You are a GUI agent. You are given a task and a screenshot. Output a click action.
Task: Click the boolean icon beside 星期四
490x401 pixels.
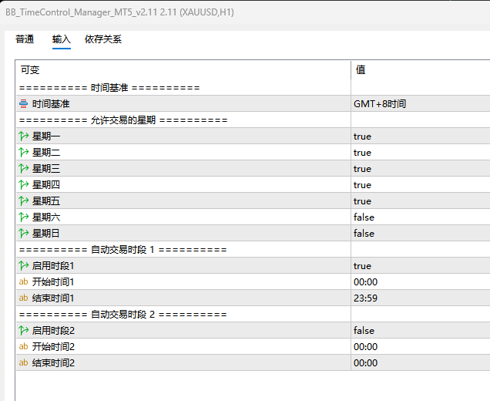pyautogui.click(x=23, y=185)
